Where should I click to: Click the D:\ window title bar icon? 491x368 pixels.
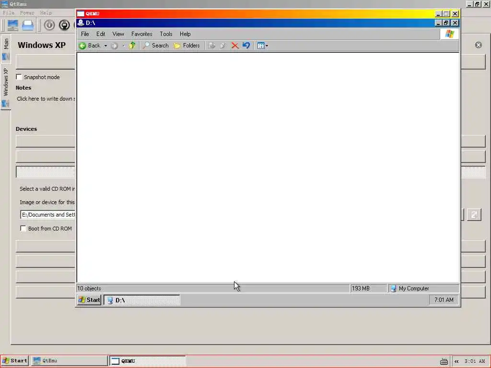[x=81, y=23]
